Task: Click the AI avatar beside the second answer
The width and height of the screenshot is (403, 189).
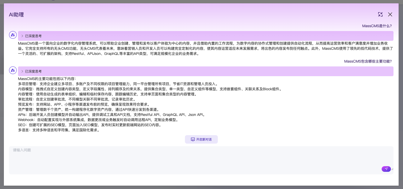Action: click(x=13, y=70)
